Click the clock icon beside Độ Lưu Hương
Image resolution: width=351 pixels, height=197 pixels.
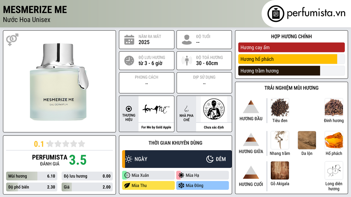click(129, 61)
